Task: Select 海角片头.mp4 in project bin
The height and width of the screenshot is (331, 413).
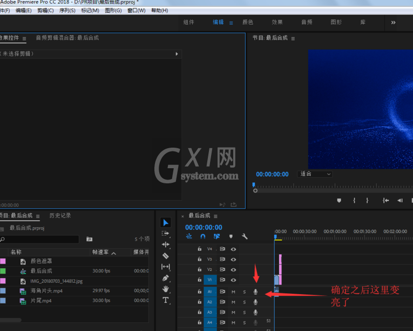Action: [46, 291]
